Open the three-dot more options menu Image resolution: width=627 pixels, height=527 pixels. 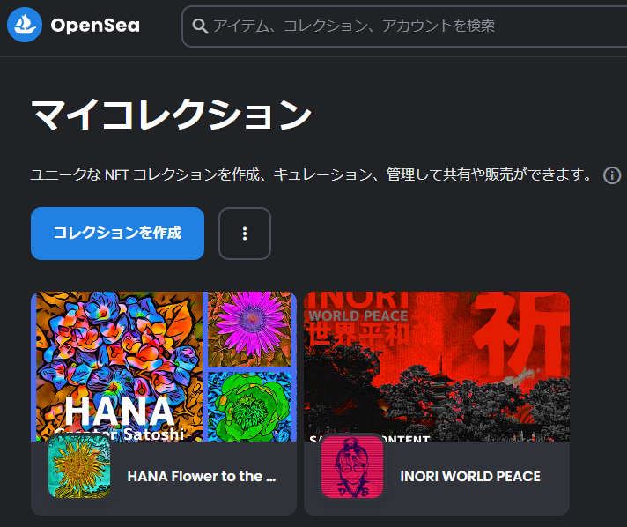coord(245,234)
